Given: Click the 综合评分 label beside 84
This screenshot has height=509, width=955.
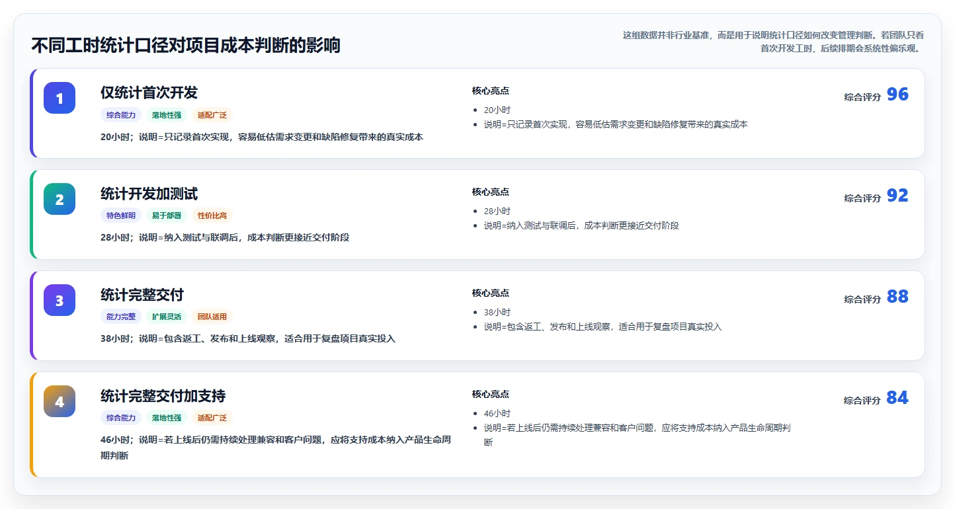Looking at the screenshot, I should 862,401.
